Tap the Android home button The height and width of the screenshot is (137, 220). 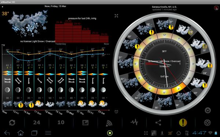pos(21,133)
